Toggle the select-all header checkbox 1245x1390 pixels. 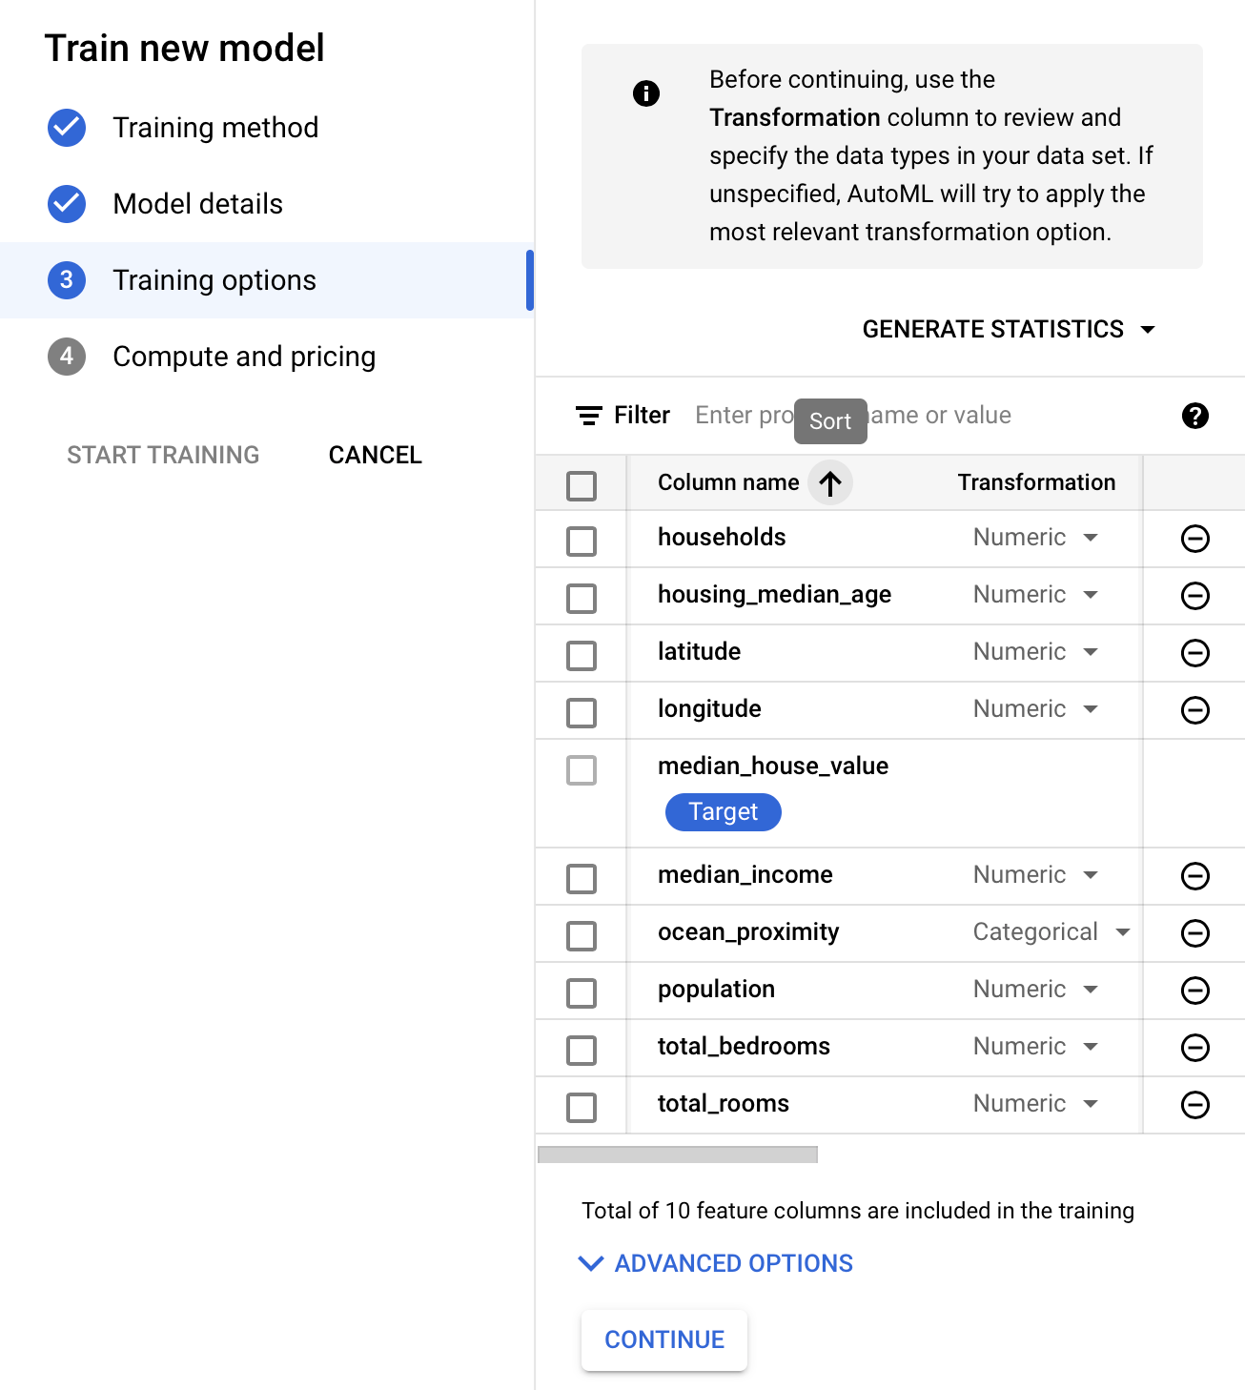[582, 486]
